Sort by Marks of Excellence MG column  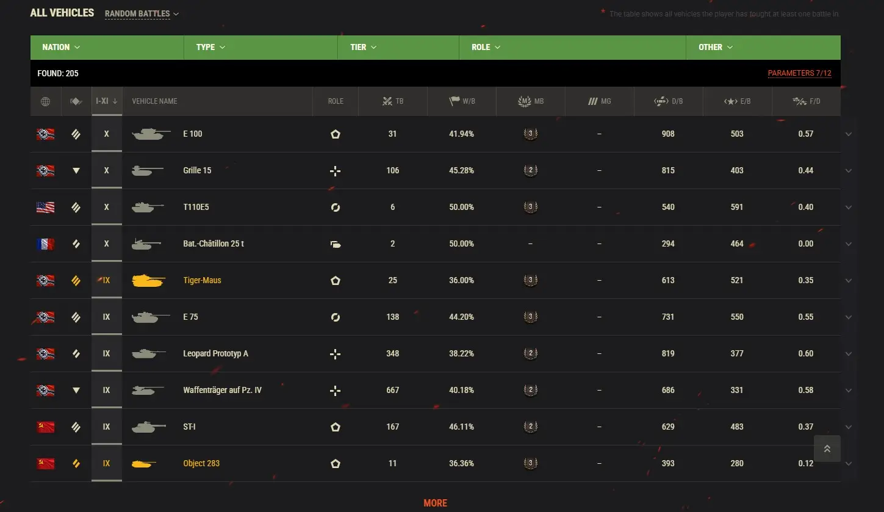(x=592, y=101)
